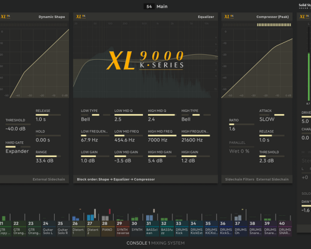
Task: Adjust the Compressor Release slider
Action: click(272, 136)
